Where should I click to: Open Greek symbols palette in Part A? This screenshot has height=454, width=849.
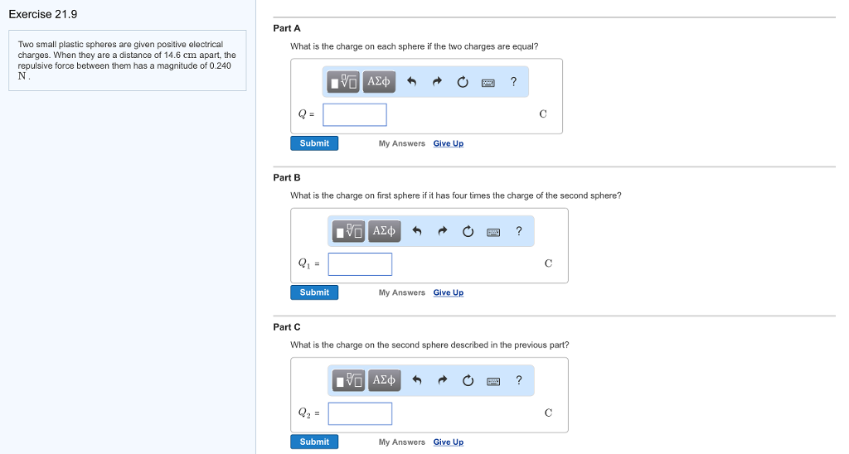[378, 81]
